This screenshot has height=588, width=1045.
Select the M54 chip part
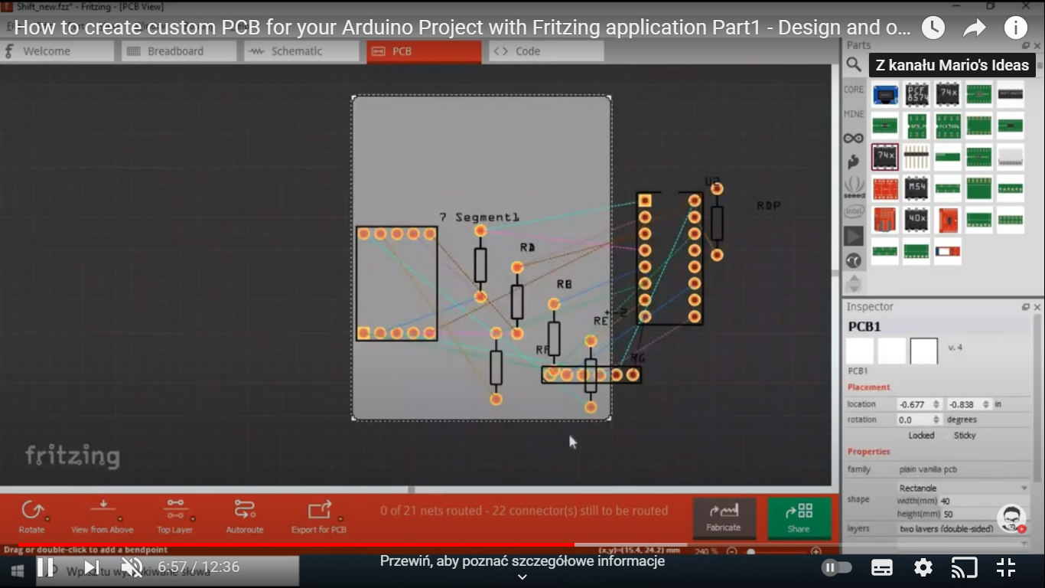(x=916, y=188)
